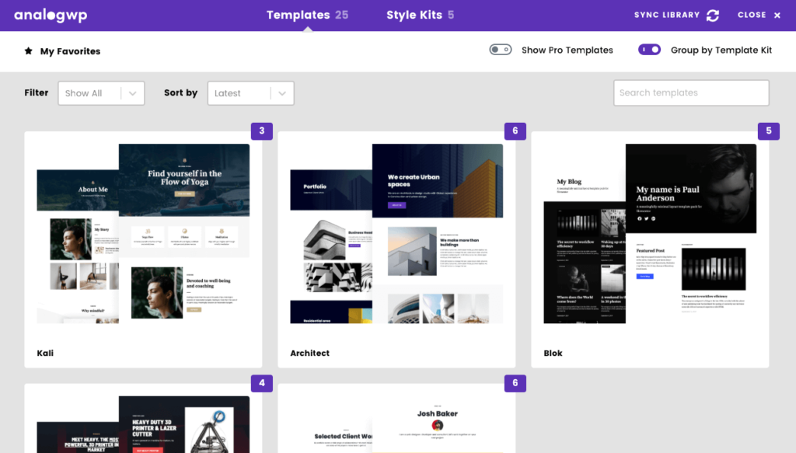Click the Kali kit title
The width and height of the screenshot is (796, 453).
point(45,353)
